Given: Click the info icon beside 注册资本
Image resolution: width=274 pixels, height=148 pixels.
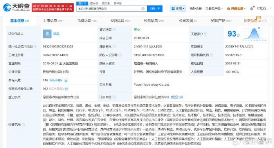Looking at the screenshot, I should (114, 46).
